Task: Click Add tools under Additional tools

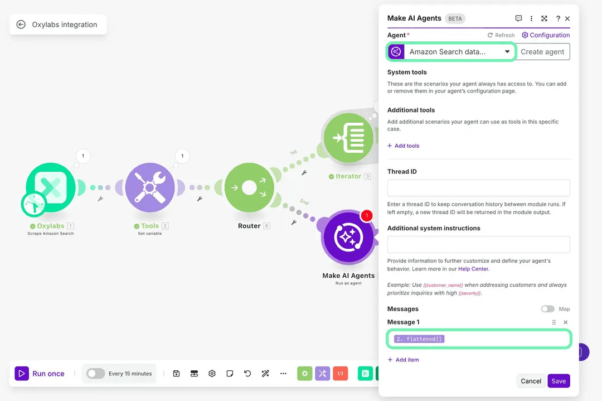Action: click(404, 146)
